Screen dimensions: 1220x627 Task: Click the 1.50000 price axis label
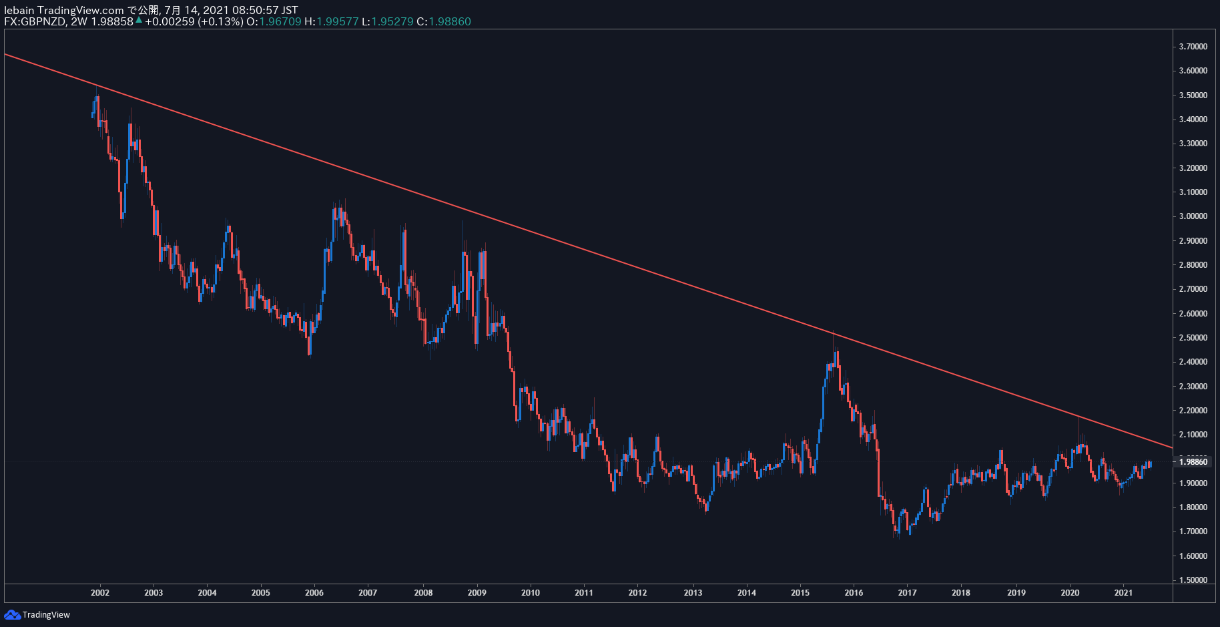[1193, 580]
